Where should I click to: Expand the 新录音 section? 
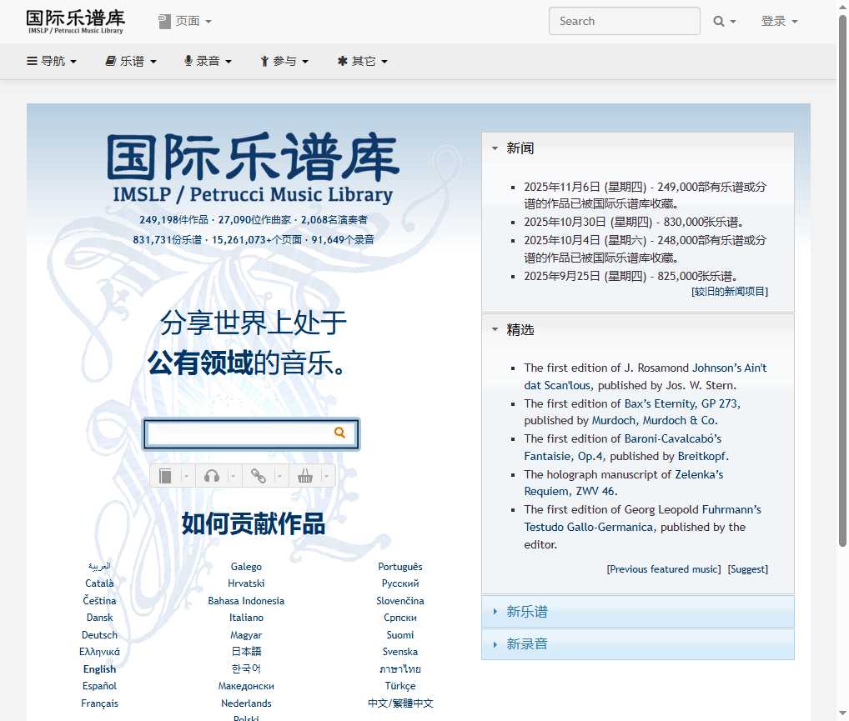coord(528,643)
